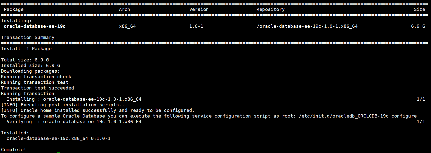Image resolution: width=431 pixels, height=153 pixels.
Task: Click the 1.0-1 version value in the table
Action: [196, 26]
